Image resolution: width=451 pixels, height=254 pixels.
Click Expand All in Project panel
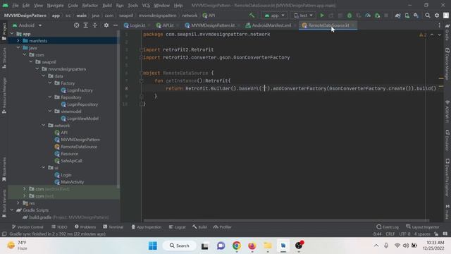click(86, 25)
